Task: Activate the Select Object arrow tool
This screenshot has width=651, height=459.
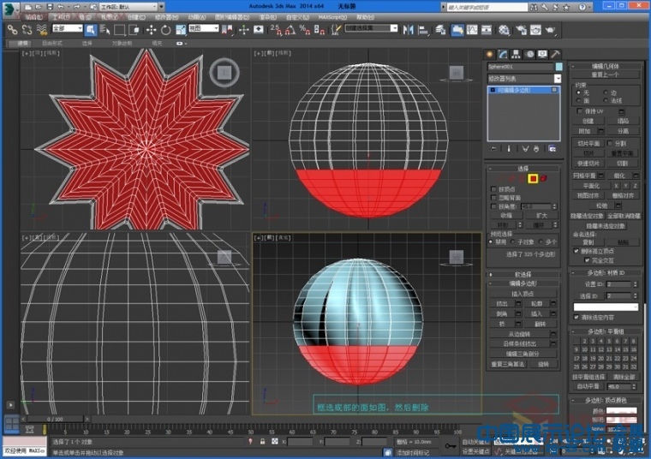Action: (91, 30)
